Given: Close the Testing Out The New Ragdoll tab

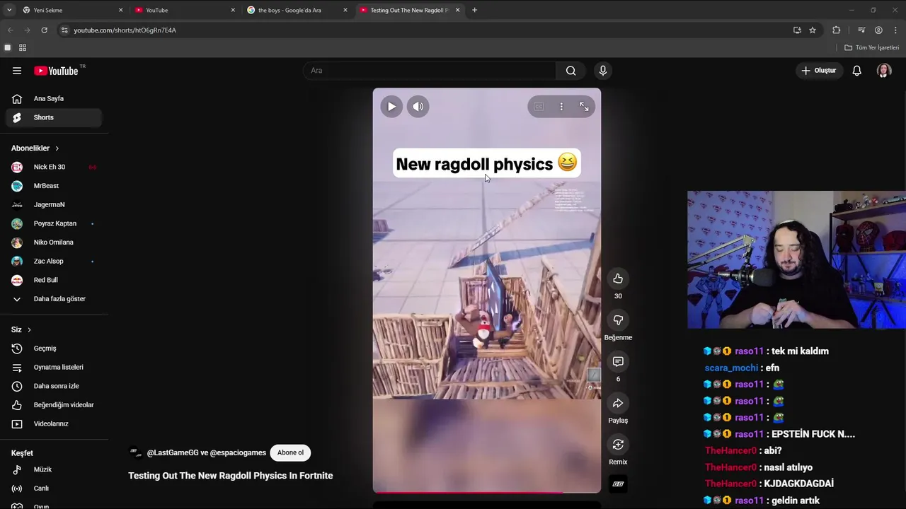Looking at the screenshot, I should coord(457,10).
